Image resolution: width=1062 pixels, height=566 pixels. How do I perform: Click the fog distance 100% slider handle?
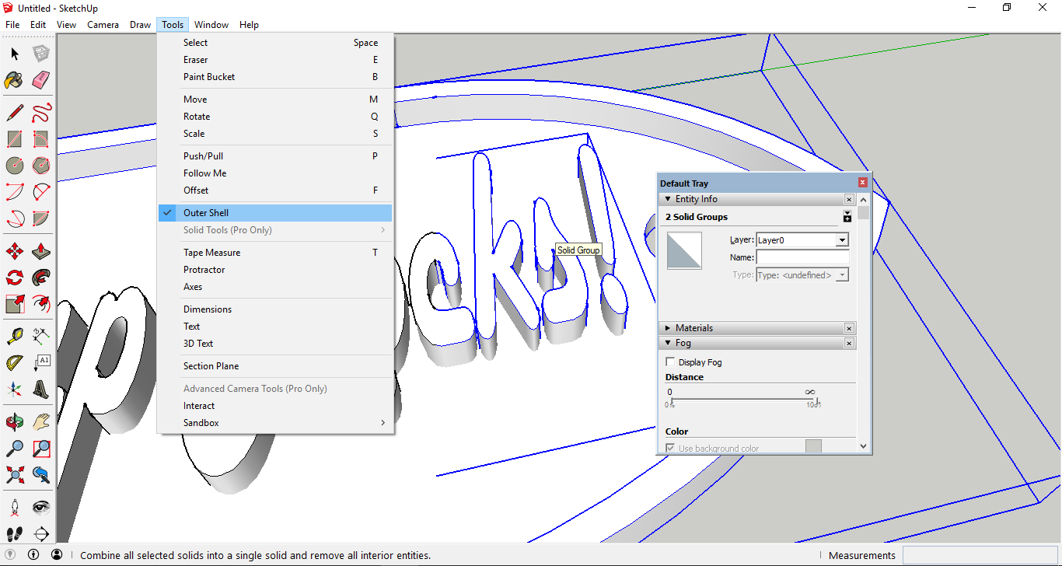816,401
